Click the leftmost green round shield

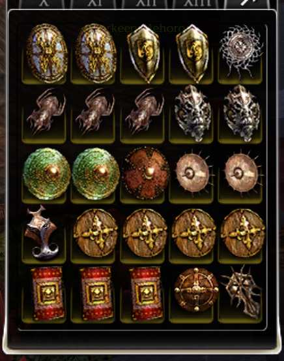point(47,174)
